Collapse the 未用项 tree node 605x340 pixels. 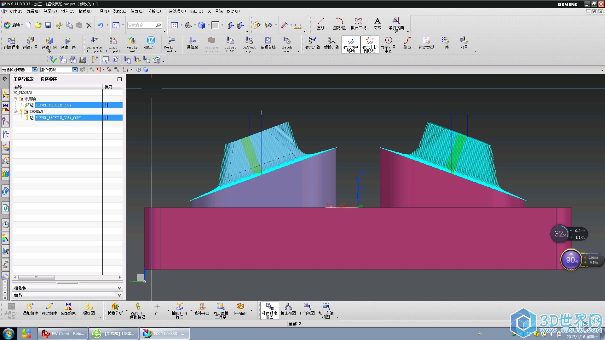15,99
